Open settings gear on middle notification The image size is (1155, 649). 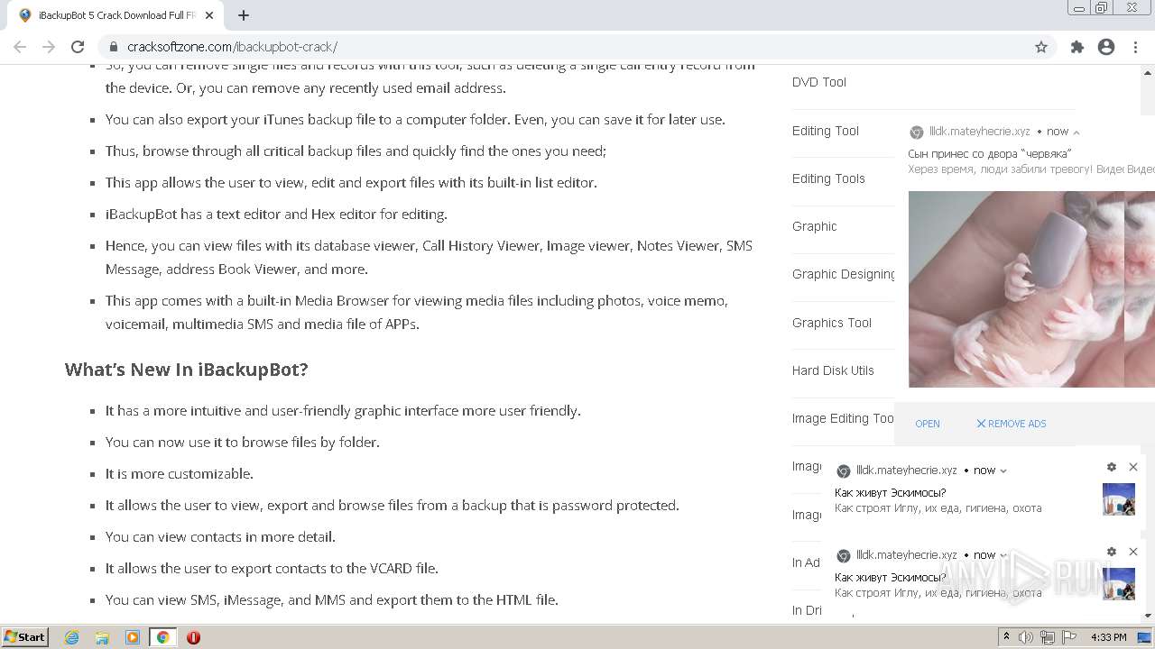pyautogui.click(x=1112, y=467)
